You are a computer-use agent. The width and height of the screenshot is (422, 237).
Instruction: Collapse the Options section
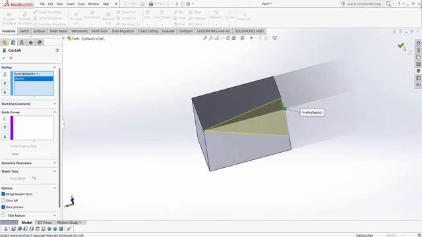tap(55, 188)
